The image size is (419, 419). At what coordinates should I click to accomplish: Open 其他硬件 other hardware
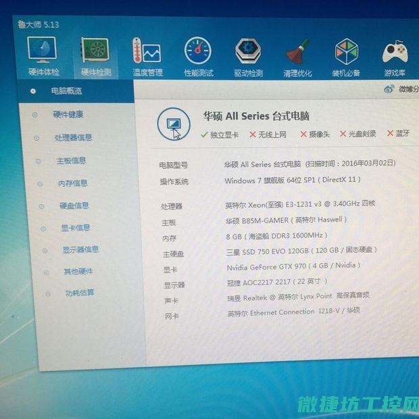point(78,272)
